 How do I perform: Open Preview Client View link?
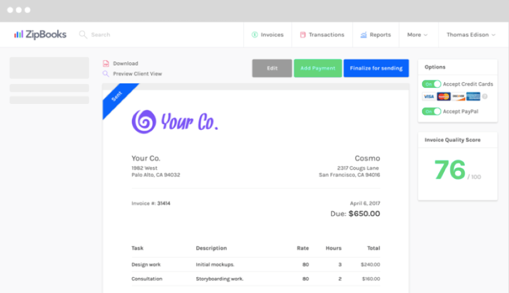pyautogui.click(x=137, y=74)
